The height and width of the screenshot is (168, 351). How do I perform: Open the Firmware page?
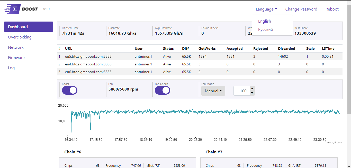tap(16, 57)
